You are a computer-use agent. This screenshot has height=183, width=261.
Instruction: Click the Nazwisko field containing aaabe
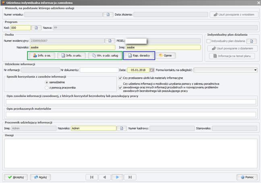72,47
